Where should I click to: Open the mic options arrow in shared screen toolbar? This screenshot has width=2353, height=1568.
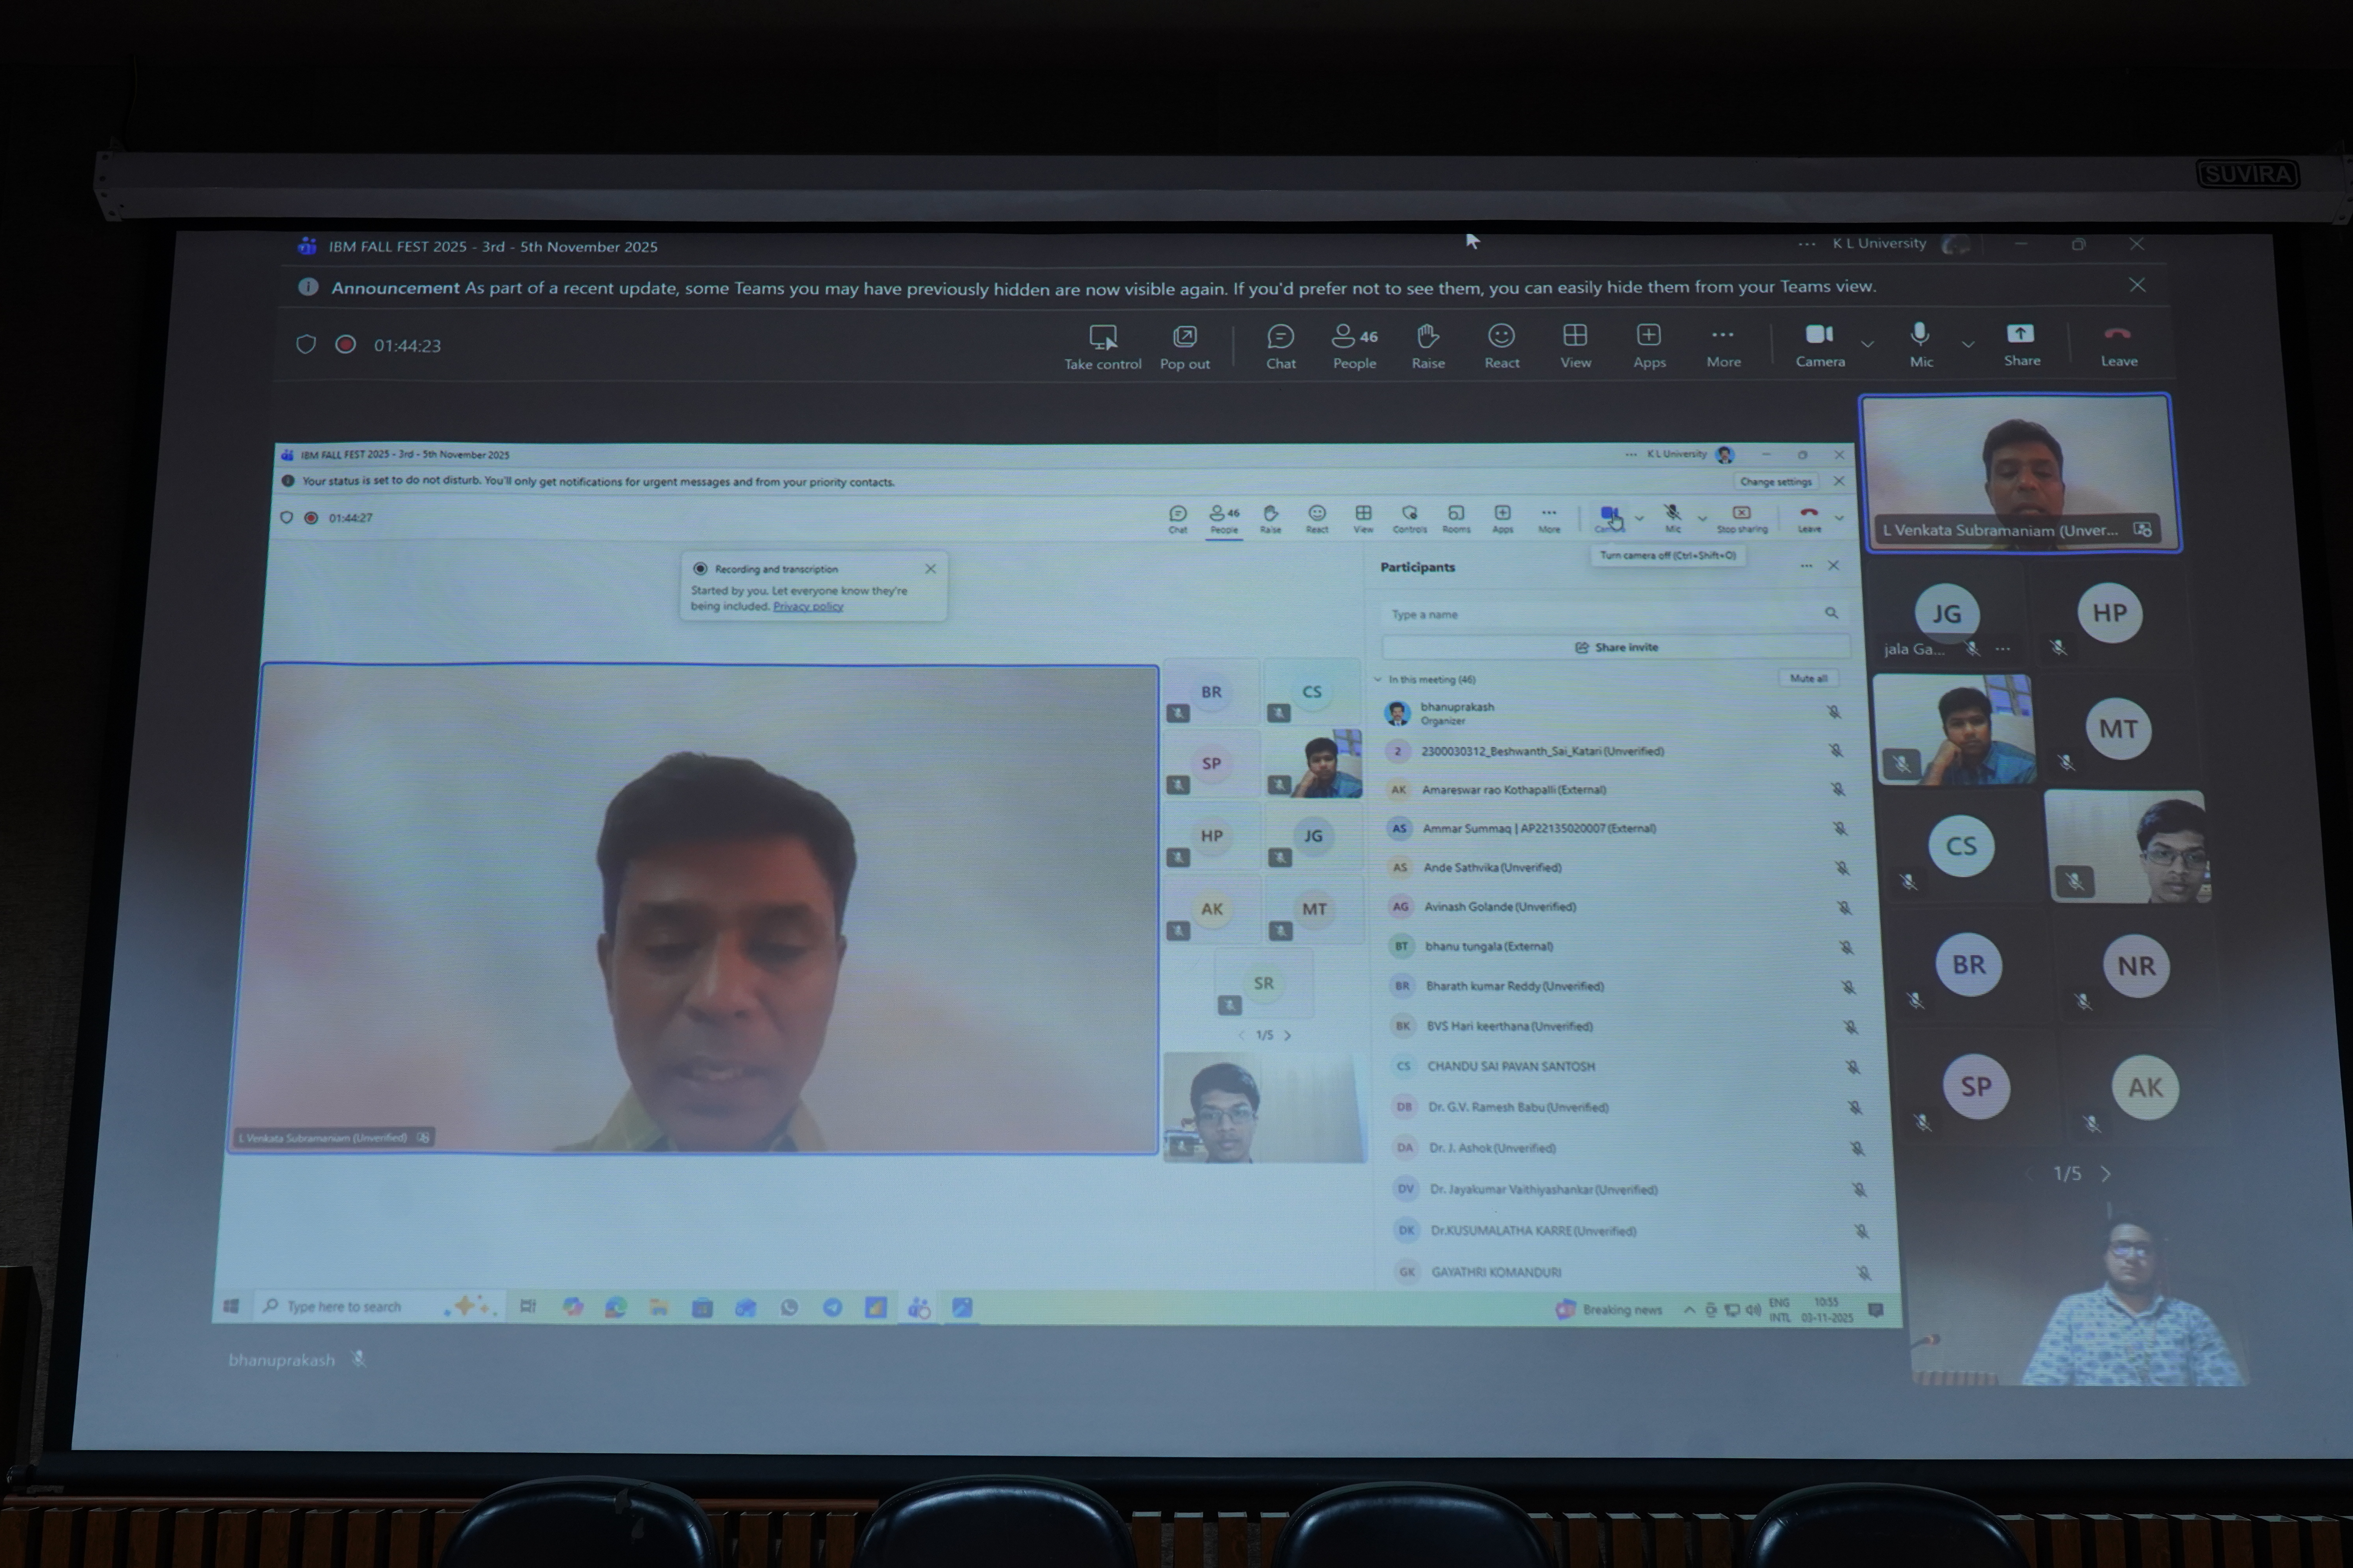point(1702,518)
